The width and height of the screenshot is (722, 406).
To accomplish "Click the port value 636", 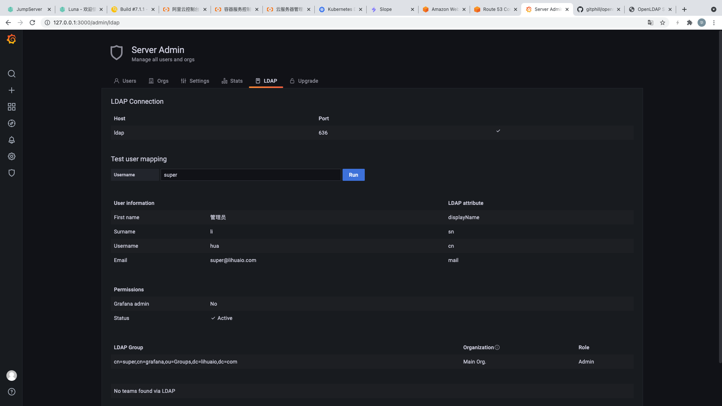I will 323,133.
